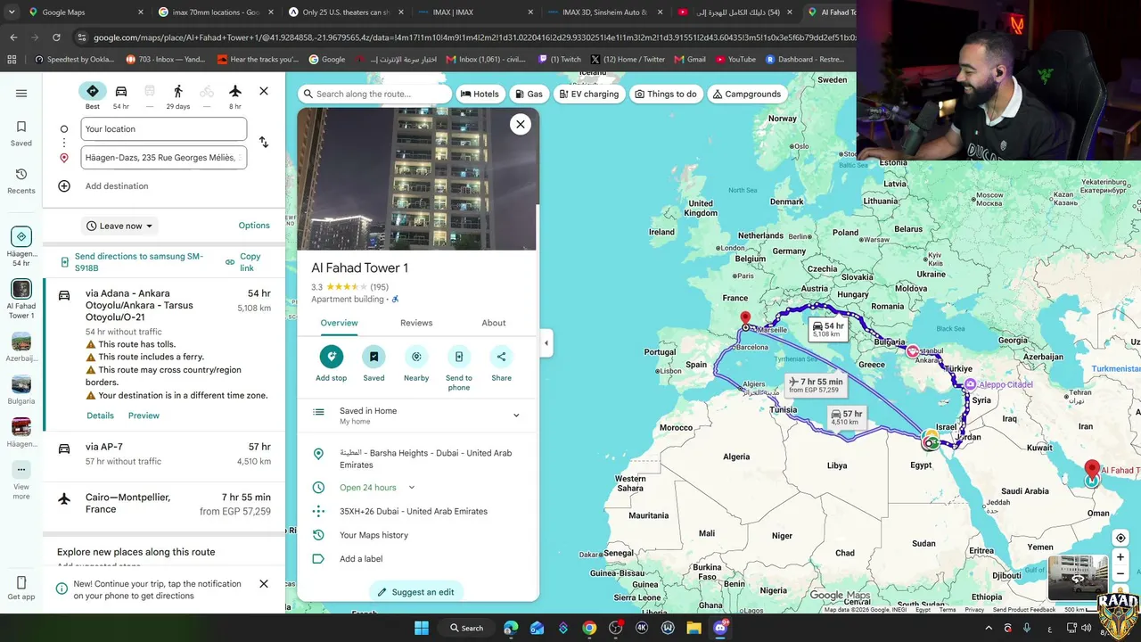Share Al Fahad Tower 1

502,363
